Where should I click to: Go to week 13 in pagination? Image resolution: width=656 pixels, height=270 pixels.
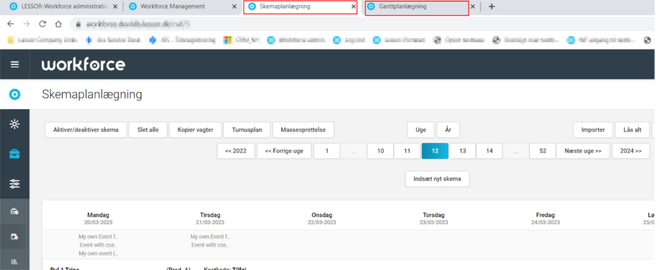(462, 151)
